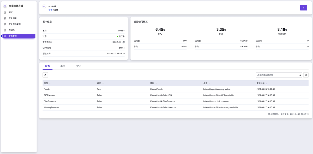The image size is (313, 154).
Task: Click the search magnifier in filter box
Action: (x=300, y=75)
